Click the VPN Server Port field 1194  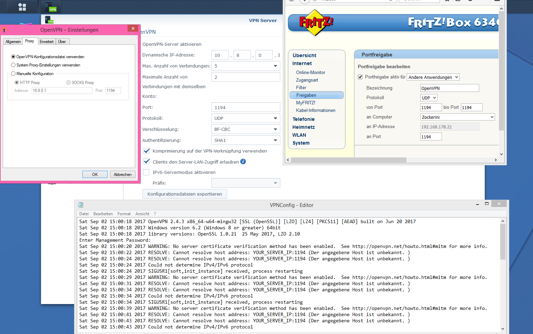pos(245,107)
